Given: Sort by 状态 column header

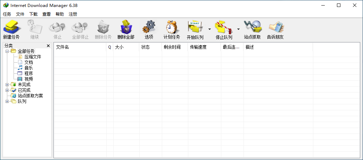Looking at the screenshot, I should coord(150,47).
